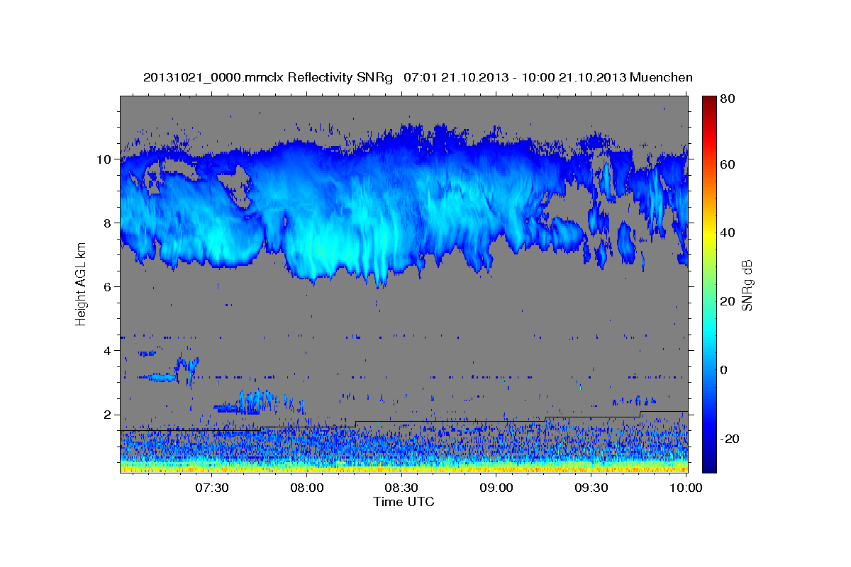Click the 08:30 time tick label
851x567 pixels.
point(401,488)
